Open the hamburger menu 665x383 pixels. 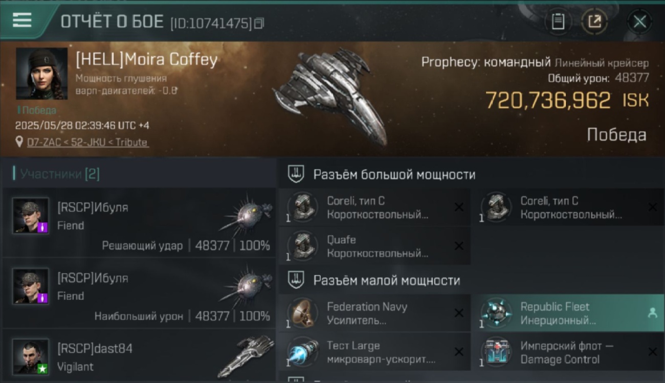(x=22, y=20)
